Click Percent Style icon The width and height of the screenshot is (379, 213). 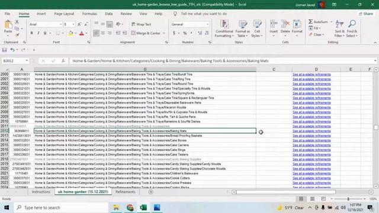point(185,33)
